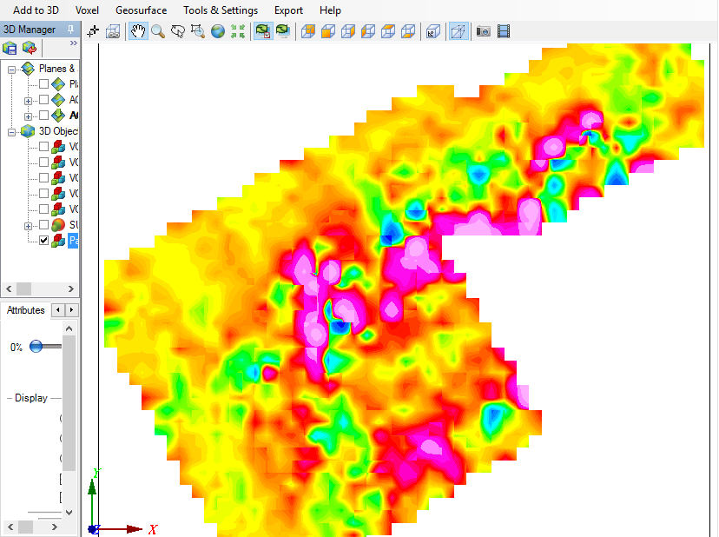Collapse the 3D Objects tree node
Image resolution: width=719 pixels, height=537 pixels.
coord(12,131)
